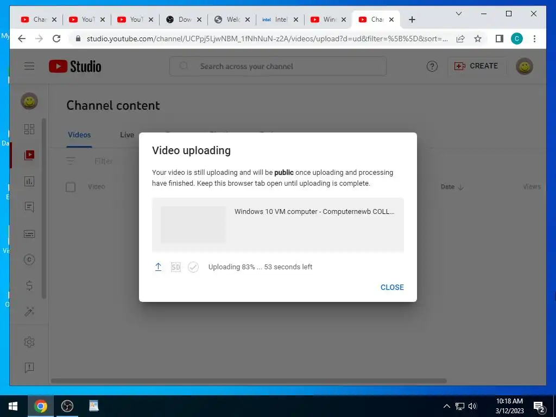The height and width of the screenshot is (417, 556).
Task: Open Content section in sidebar
Action: tap(29, 155)
